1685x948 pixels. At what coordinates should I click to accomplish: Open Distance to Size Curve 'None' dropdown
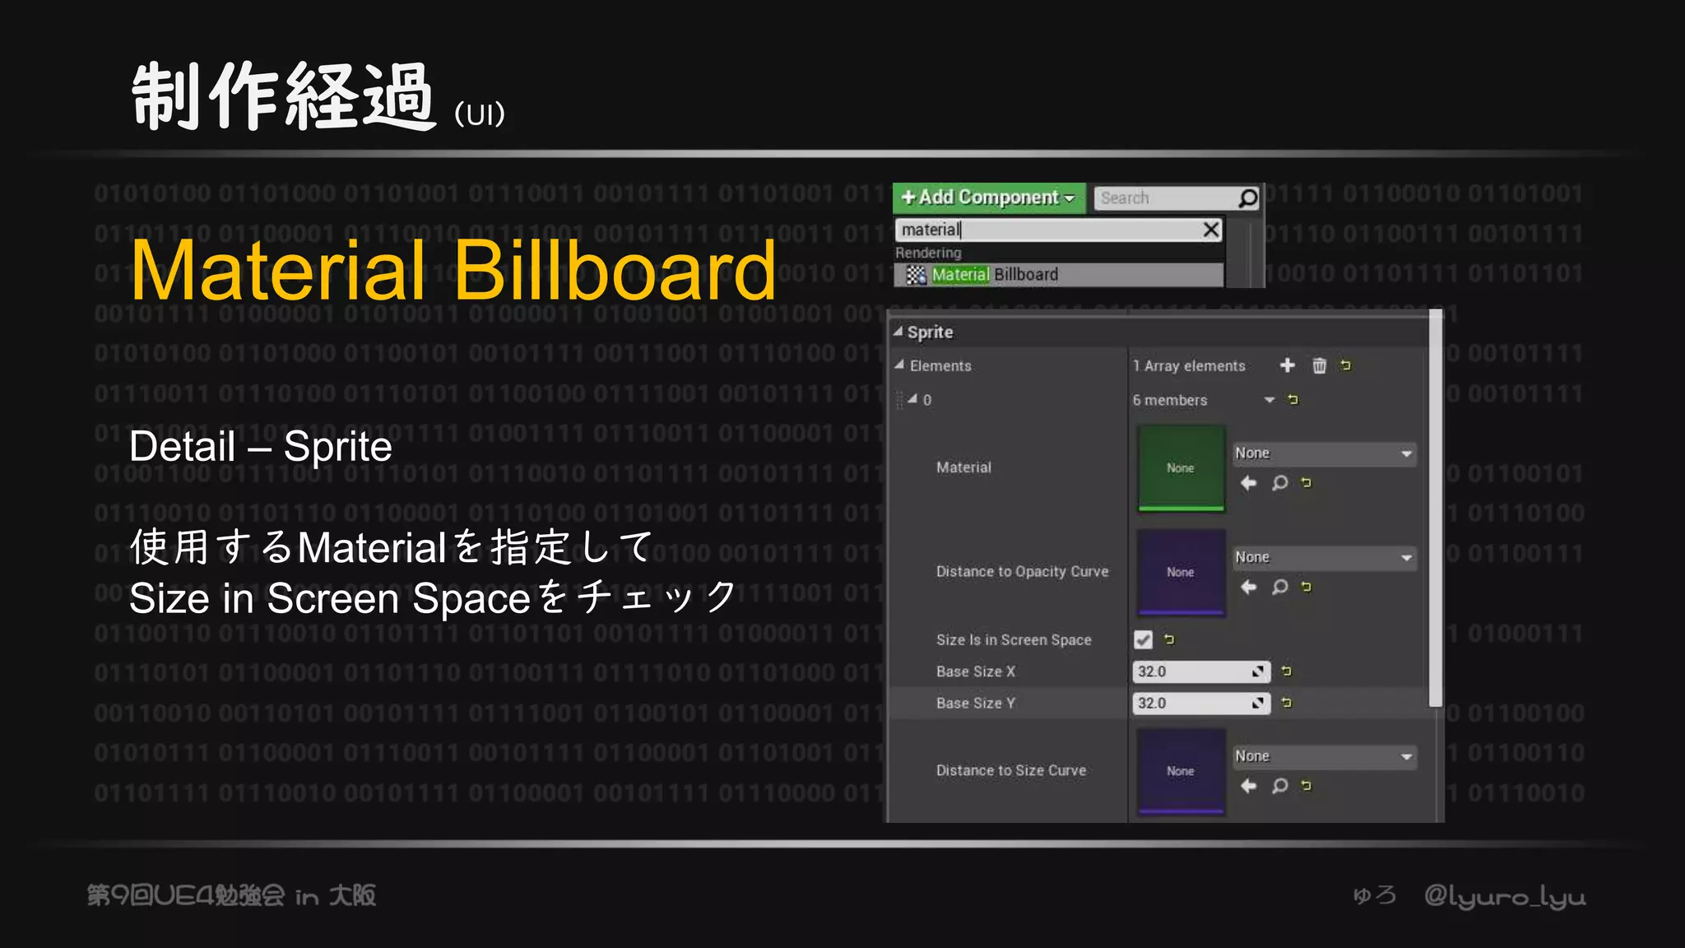[1324, 756]
